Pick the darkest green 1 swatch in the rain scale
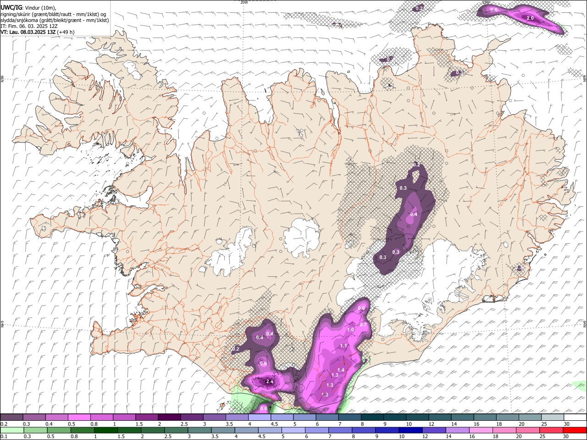 pos(105,430)
